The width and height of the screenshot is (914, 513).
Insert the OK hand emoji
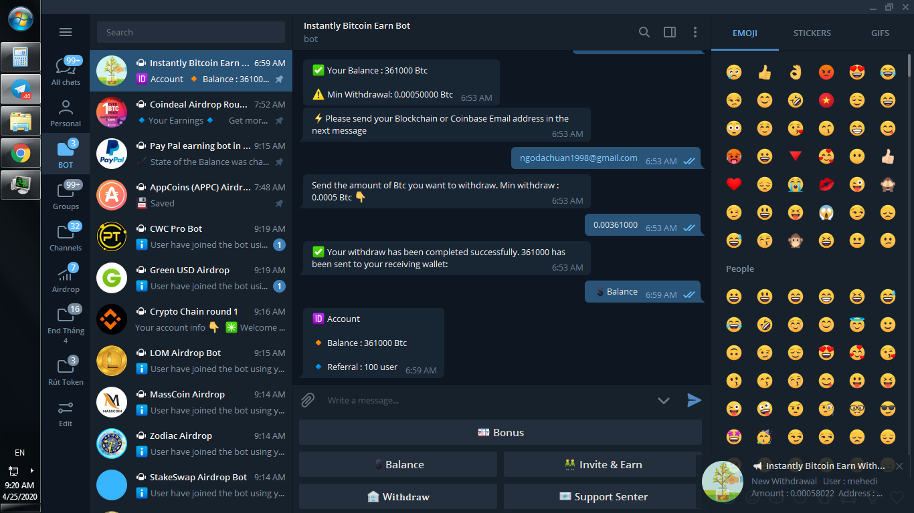coord(796,72)
